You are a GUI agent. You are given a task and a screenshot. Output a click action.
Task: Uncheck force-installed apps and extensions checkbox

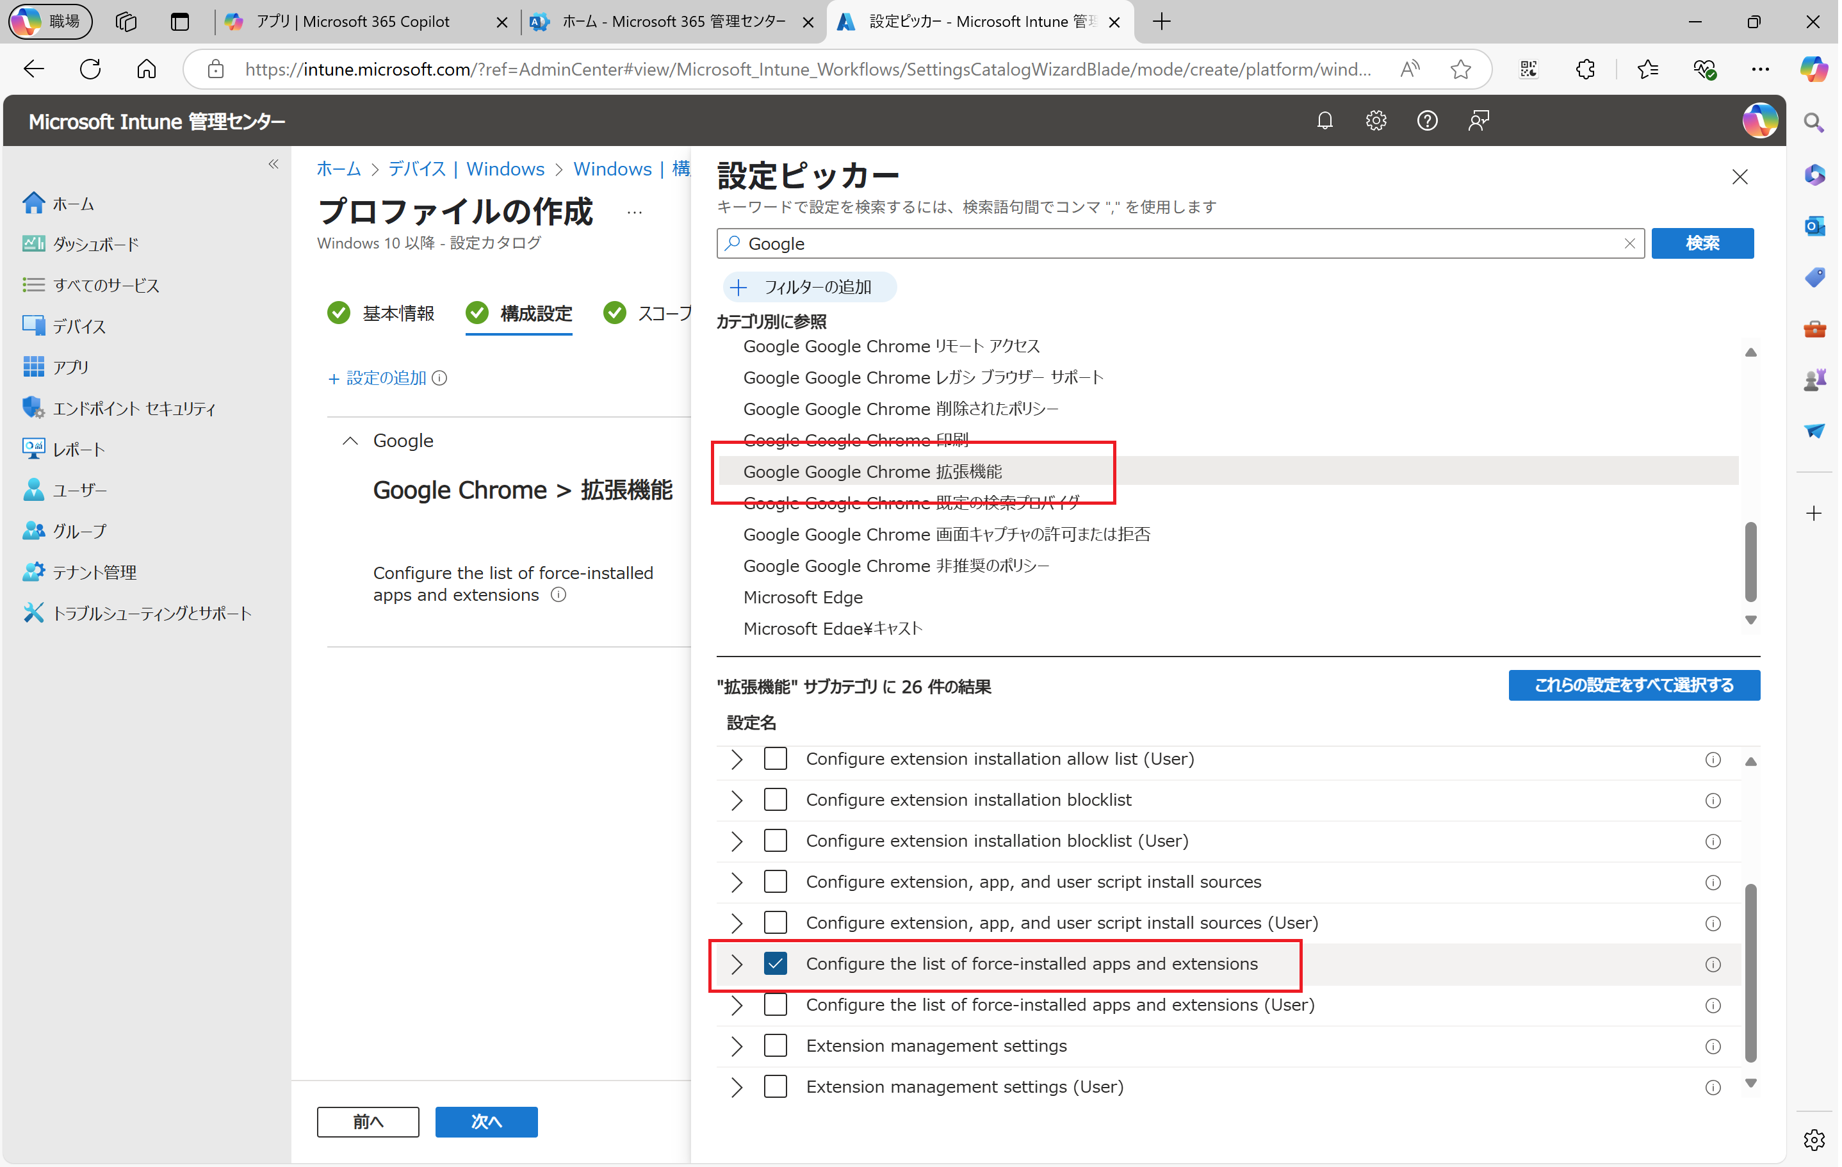(x=776, y=963)
